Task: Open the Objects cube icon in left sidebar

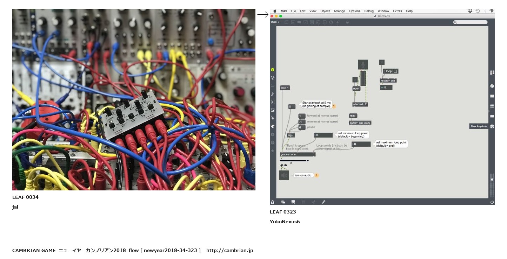Action: 273,70
